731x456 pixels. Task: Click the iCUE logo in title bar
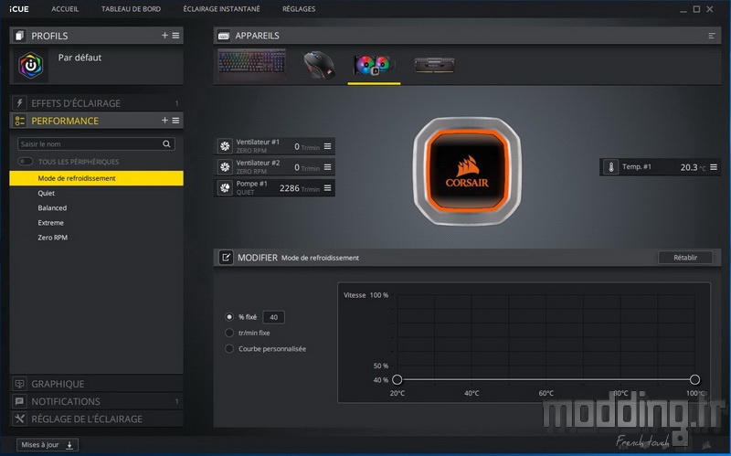pyautogui.click(x=19, y=9)
